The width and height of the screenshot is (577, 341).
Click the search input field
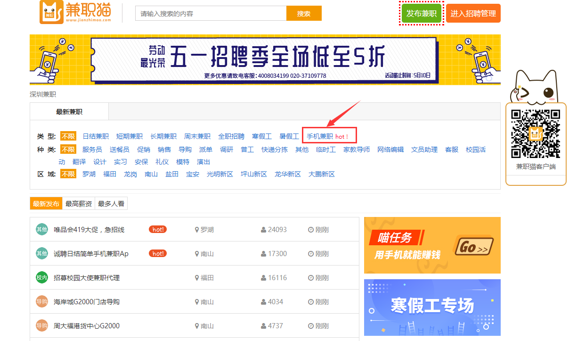point(211,14)
